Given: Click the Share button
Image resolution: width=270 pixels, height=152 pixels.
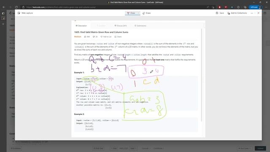Looking at the screenshot, I should [x=118, y=37].
